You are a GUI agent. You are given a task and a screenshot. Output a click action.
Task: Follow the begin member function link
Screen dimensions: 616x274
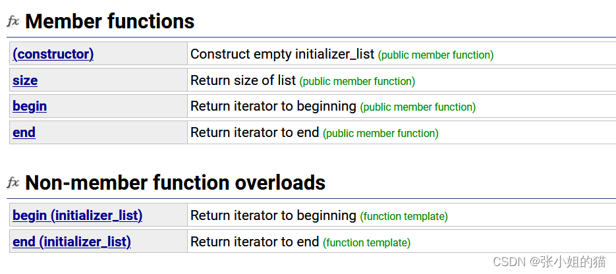pyautogui.click(x=30, y=106)
